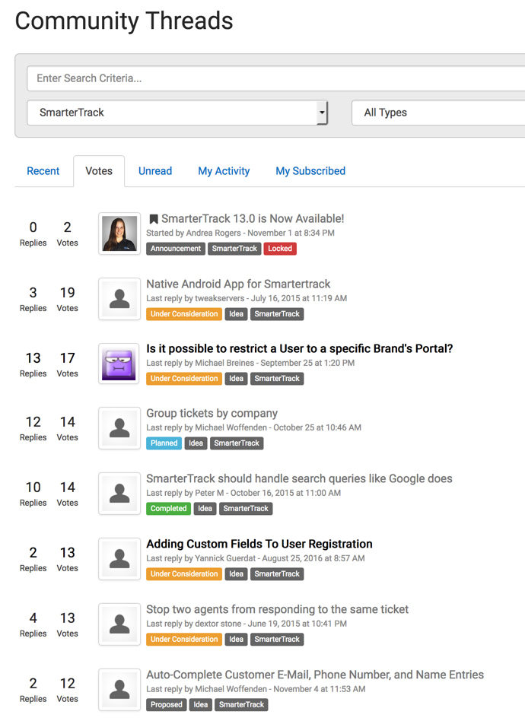Screen dimensions: 525x721
Task: Switch to the Recent tab
Action: 43,171
